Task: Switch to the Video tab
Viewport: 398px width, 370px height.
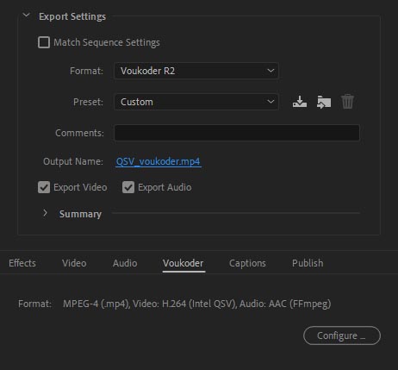Action: click(x=74, y=263)
